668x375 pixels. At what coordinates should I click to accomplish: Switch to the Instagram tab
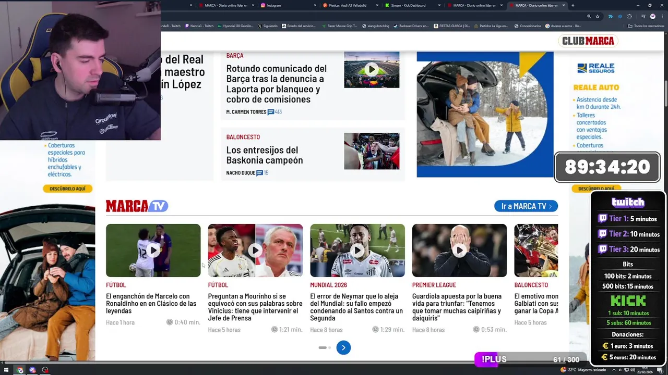289,5
